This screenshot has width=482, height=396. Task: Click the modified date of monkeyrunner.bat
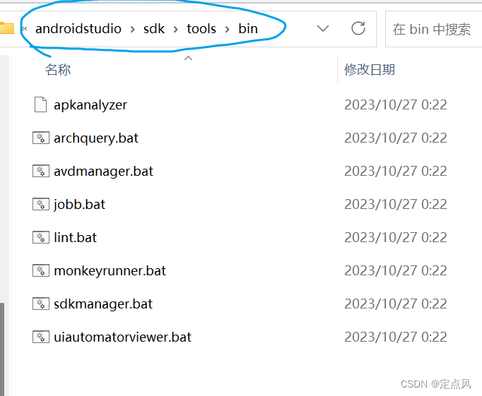coord(396,271)
